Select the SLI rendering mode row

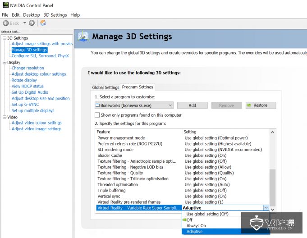183,150
